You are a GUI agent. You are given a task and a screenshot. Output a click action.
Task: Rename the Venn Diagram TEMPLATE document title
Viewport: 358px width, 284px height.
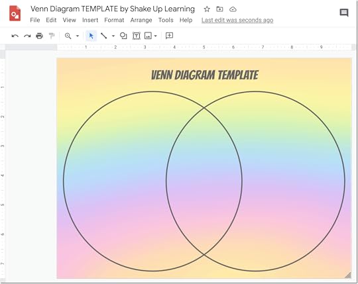pos(113,9)
